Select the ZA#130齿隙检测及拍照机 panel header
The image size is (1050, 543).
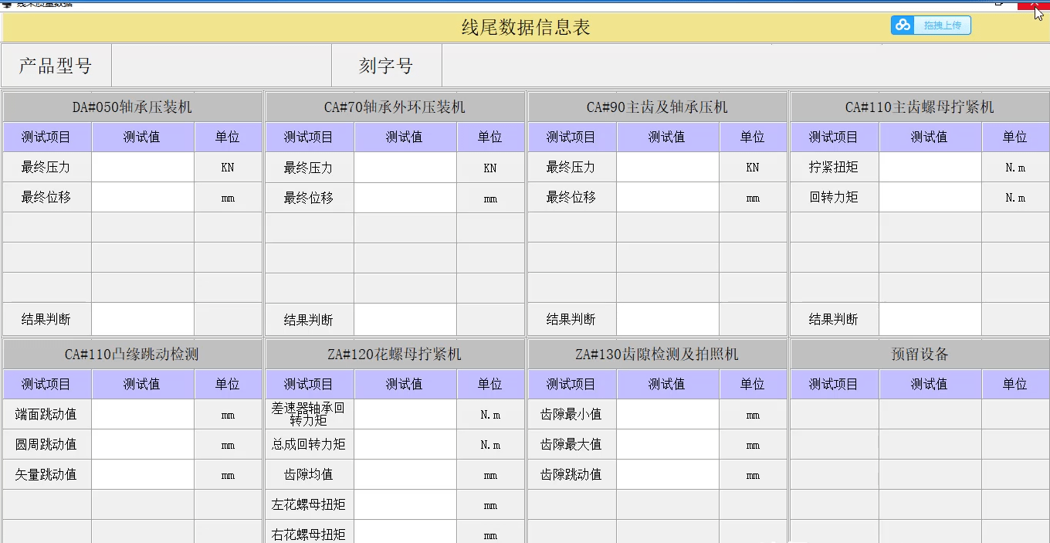pyautogui.click(x=657, y=355)
